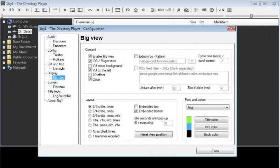Click the Pause/Stop playback icon
Image resolution: width=280 pixels, height=168 pixels.
[x=12, y=10]
